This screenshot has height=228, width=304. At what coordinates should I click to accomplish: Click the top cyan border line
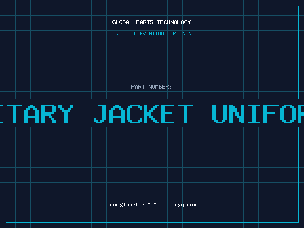(x=152, y=6)
